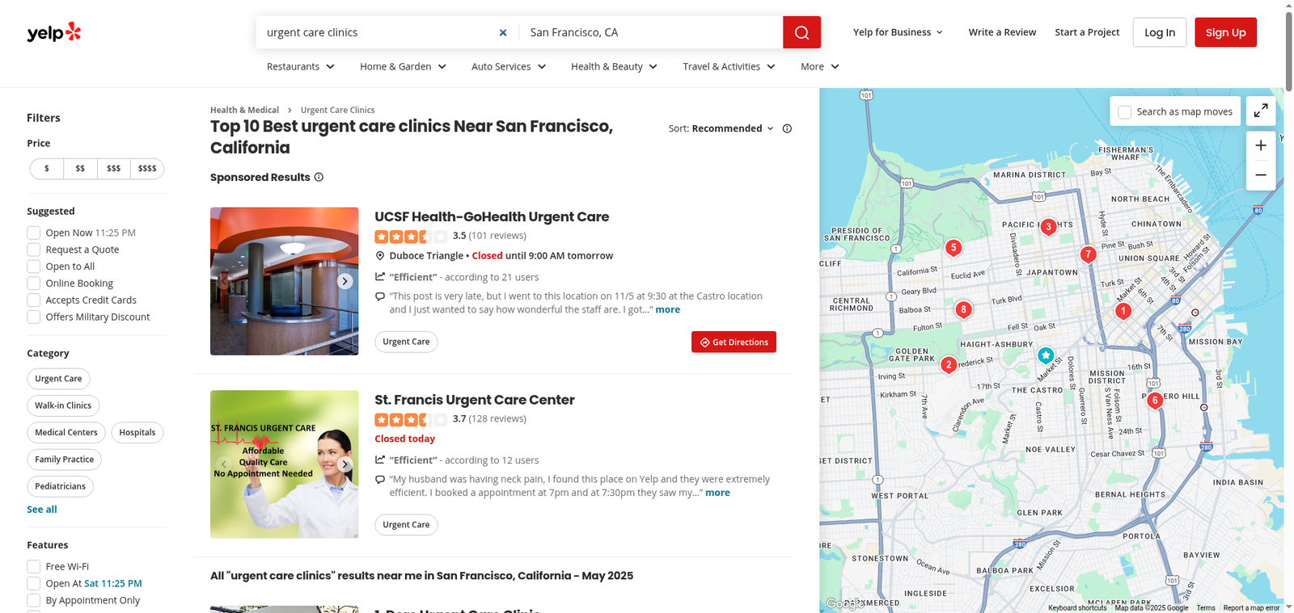Click the Yelp logo
The height and width of the screenshot is (613, 1294).
click(54, 32)
